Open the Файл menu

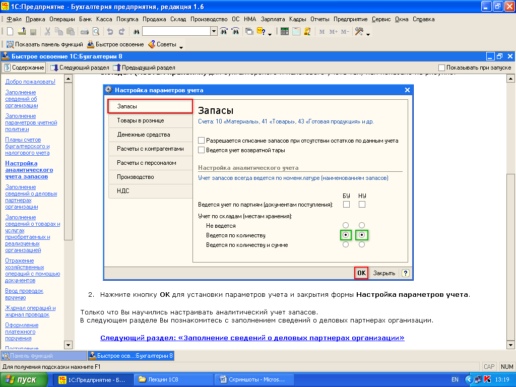click(x=14, y=19)
